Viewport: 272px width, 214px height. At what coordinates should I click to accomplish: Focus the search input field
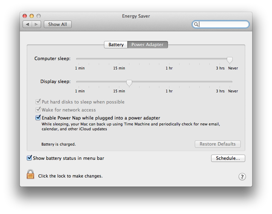221,24
